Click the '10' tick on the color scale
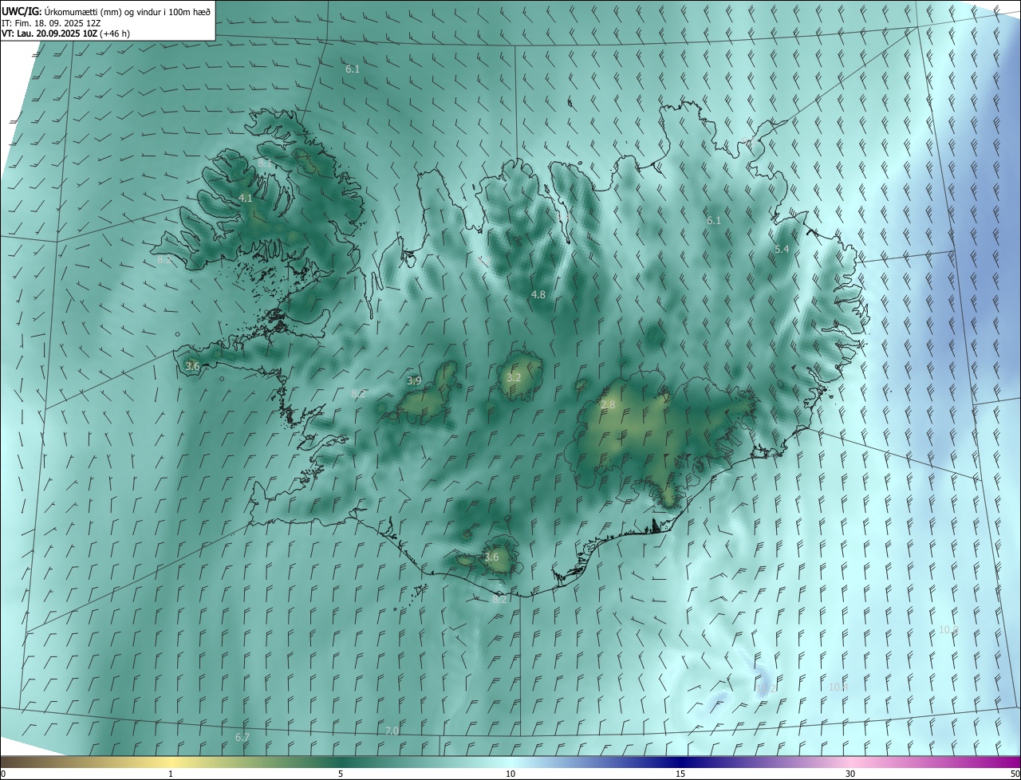Screen dimensions: 1021x780 (x=510, y=774)
